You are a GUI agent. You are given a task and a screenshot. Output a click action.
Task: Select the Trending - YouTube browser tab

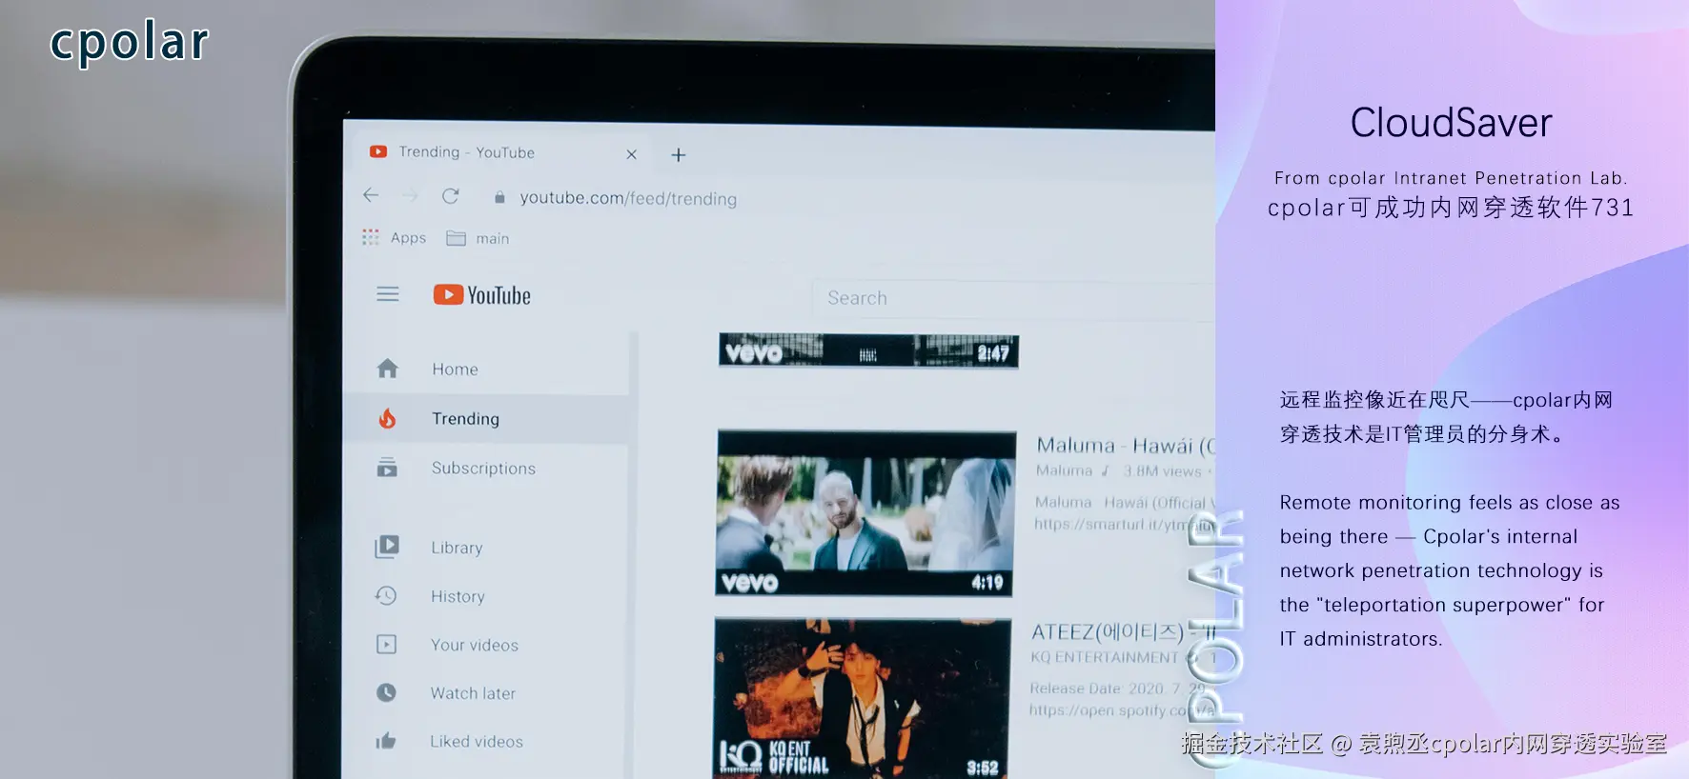(503, 152)
